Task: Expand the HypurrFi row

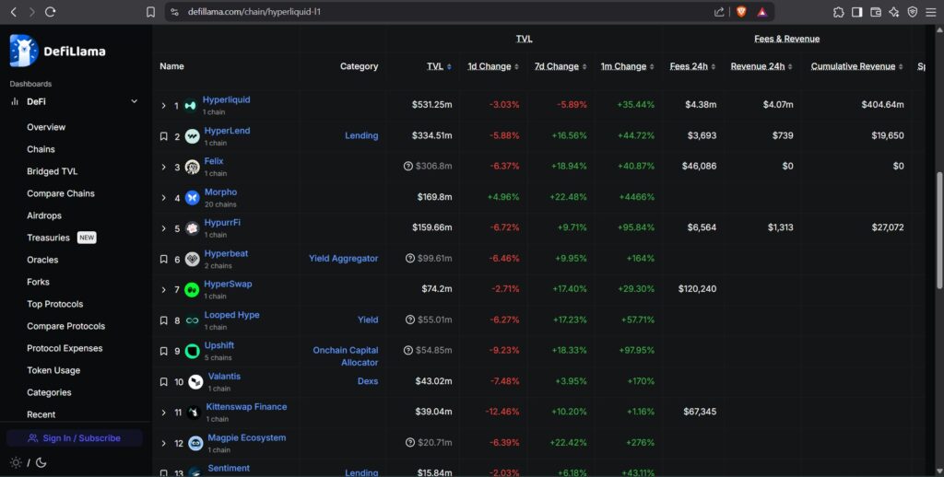Action: (x=163, y=228)
